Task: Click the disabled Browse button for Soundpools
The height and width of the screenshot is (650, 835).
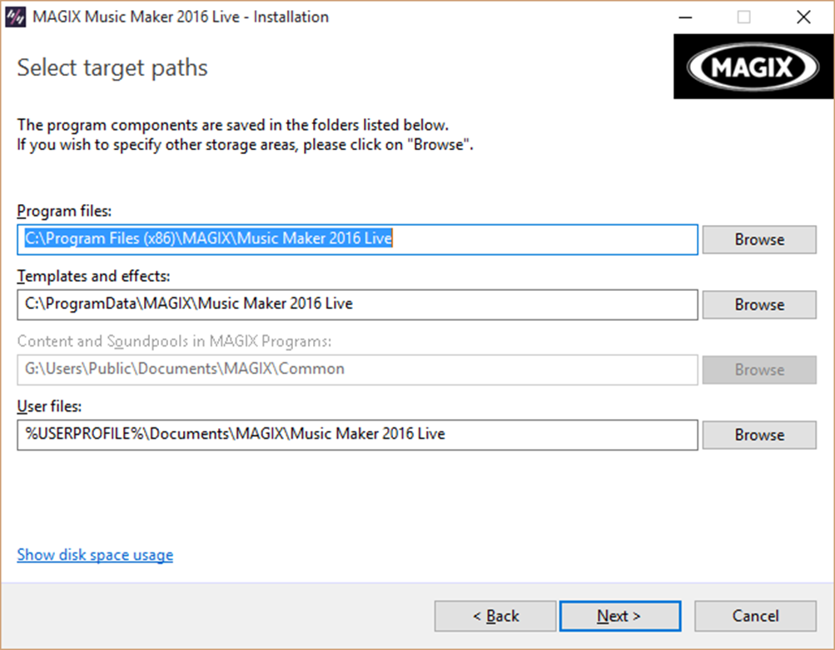Action: 759,369
